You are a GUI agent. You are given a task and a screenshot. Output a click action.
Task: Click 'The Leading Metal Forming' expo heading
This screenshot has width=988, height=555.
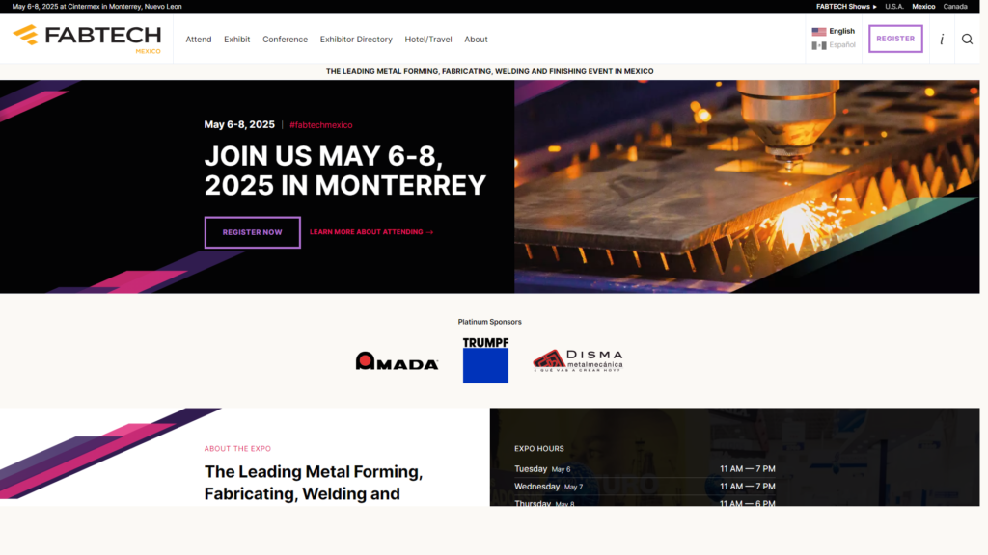pos(314,483)
